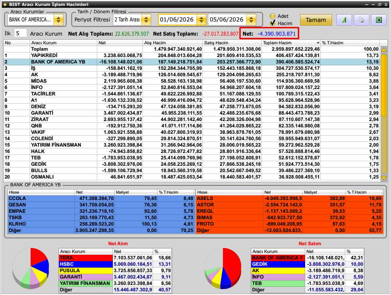Click the Maliyet header in buy stock table
391x295 pixels.
pos(136,192)
